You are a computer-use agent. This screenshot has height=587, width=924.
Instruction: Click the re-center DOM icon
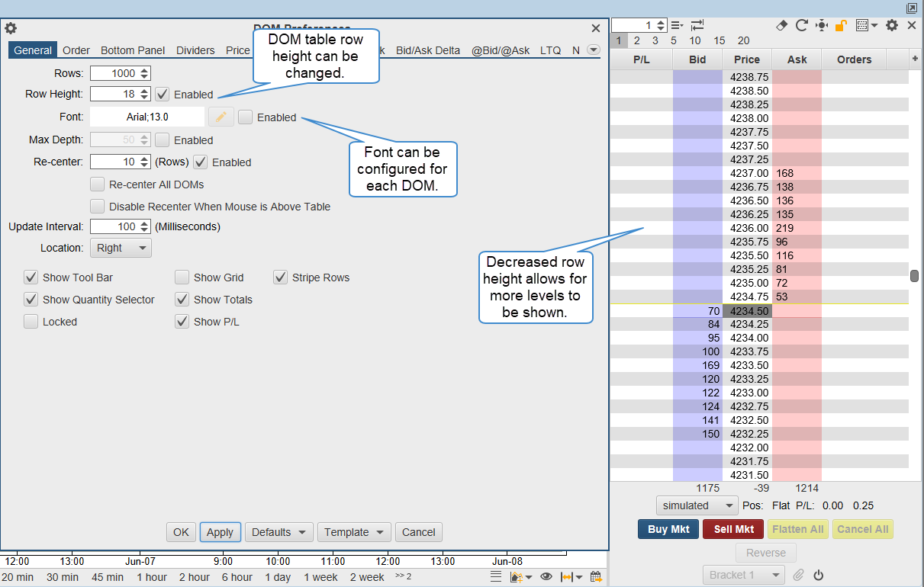pyautogui.click(x=821, y=25)
